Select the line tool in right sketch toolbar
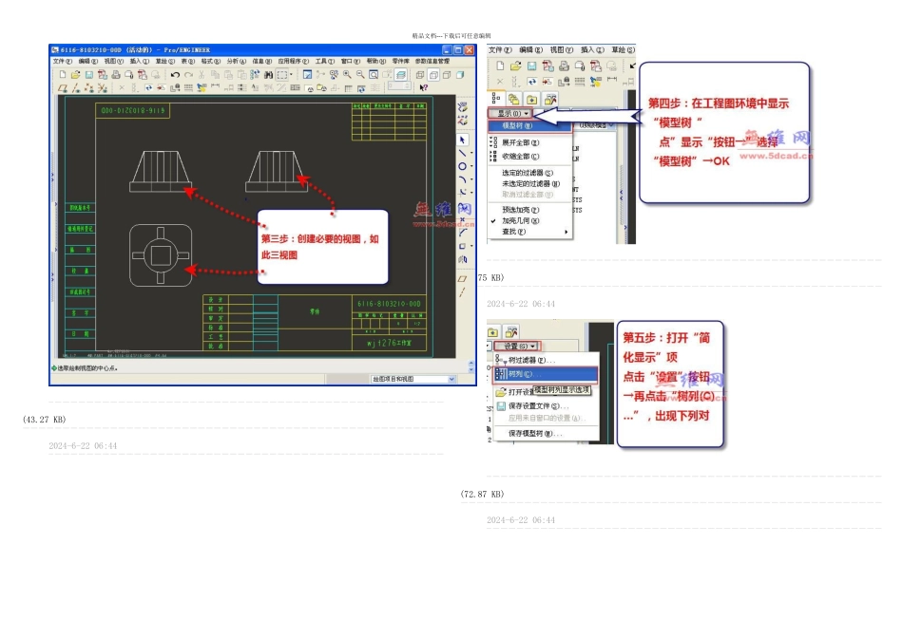 coord(463,153)
